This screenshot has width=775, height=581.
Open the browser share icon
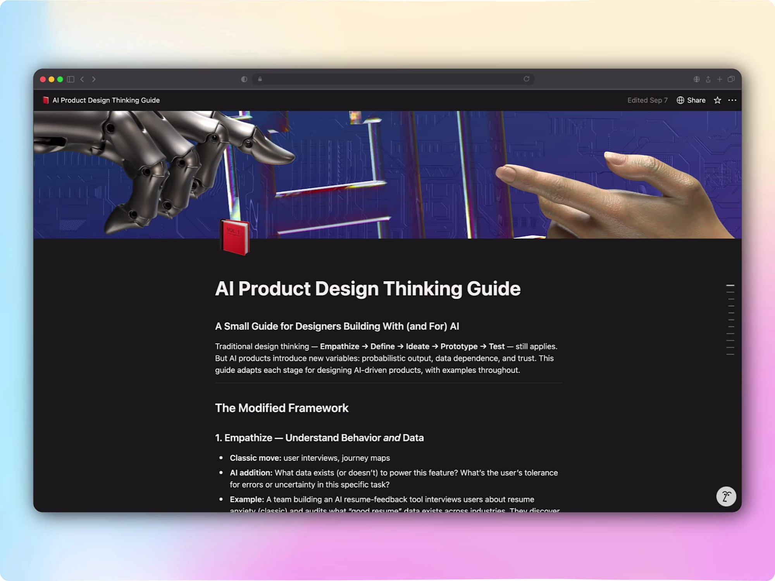pyautogui.click(x=708, y=79)
